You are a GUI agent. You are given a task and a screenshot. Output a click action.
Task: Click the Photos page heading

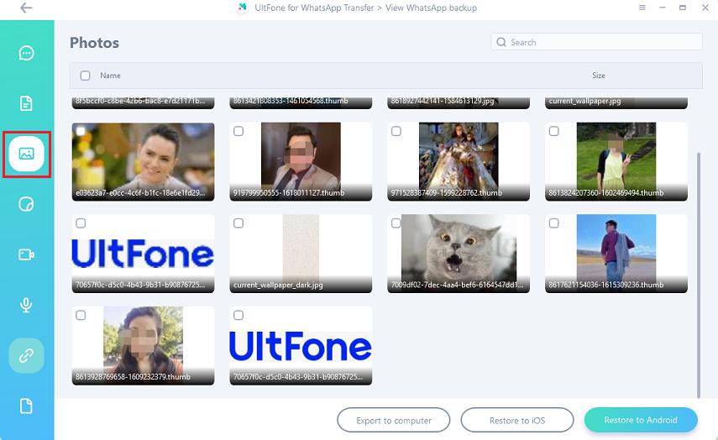(x=94, y=43)
